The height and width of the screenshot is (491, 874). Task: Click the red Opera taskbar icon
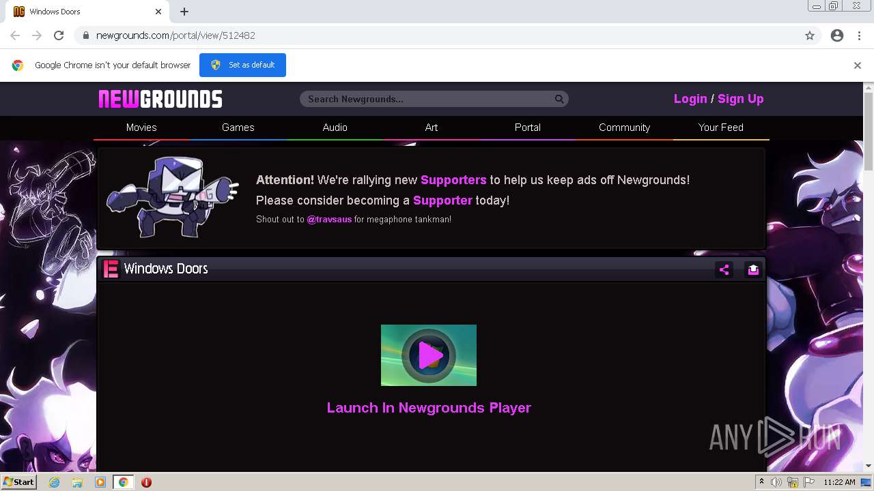(x=146, y=482)
